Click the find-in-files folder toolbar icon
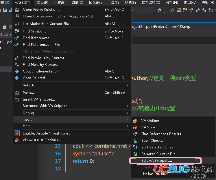Image resolution: width=216 pixels, height=180 pixels. pos(159,10)
